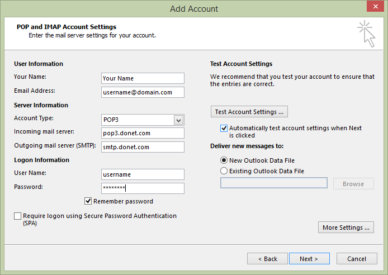388x275 pixels.
Task: Click the 'Account Type:' label text
Action: [x=34, y=118]
